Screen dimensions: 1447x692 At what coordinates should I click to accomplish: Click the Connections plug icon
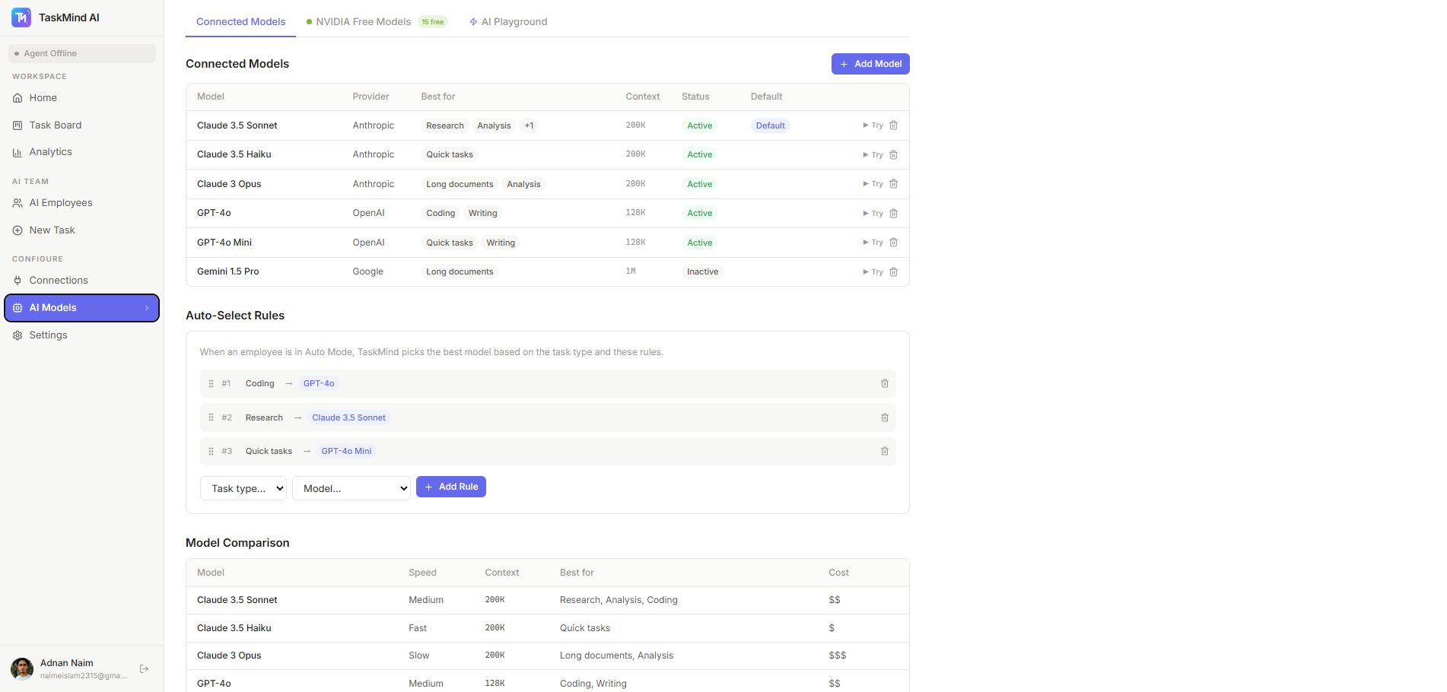[17, 281]
